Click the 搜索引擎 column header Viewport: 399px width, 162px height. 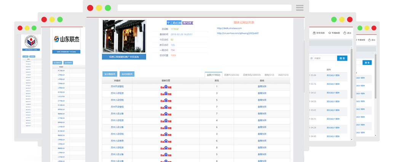point(166,80)
